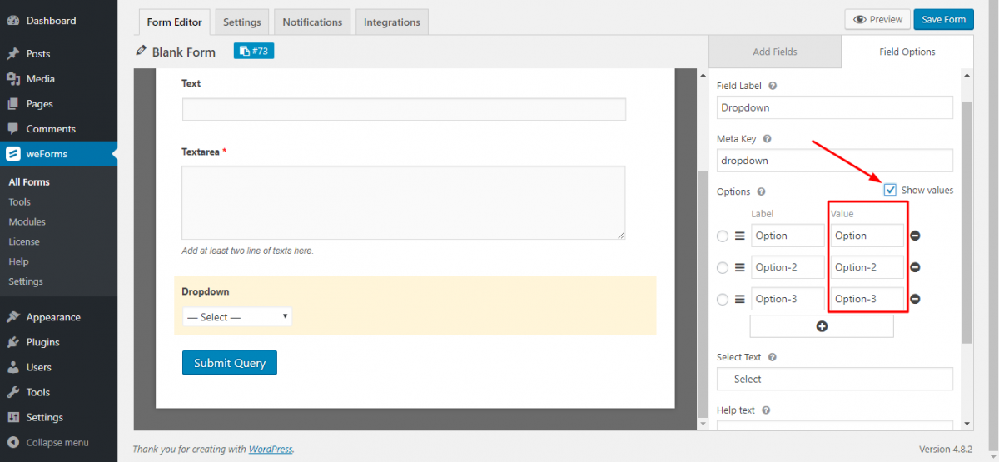Click the Select Text help icon
The image size is (999, 462).
tap(773, 357)
